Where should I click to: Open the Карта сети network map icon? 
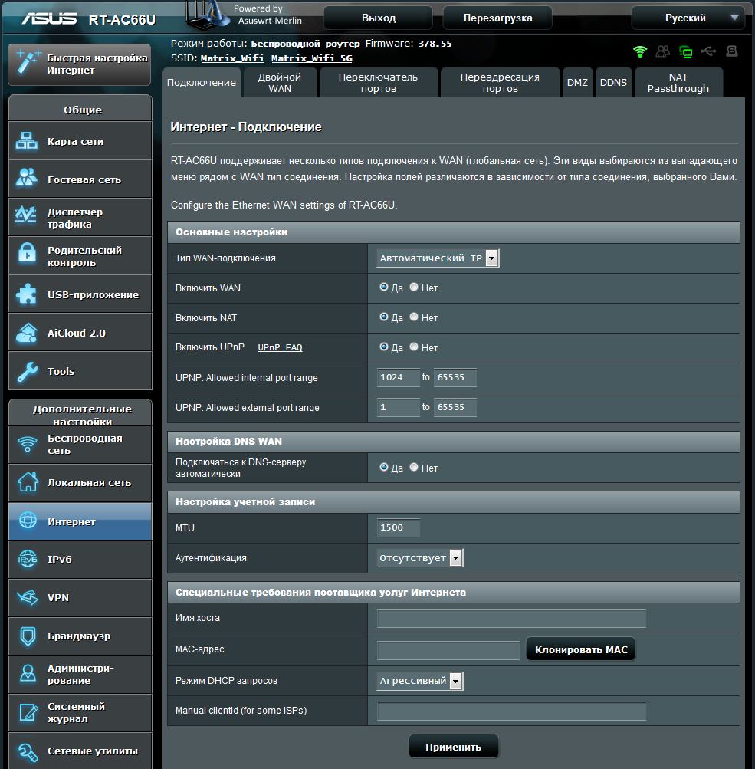[x=27, y=141]
